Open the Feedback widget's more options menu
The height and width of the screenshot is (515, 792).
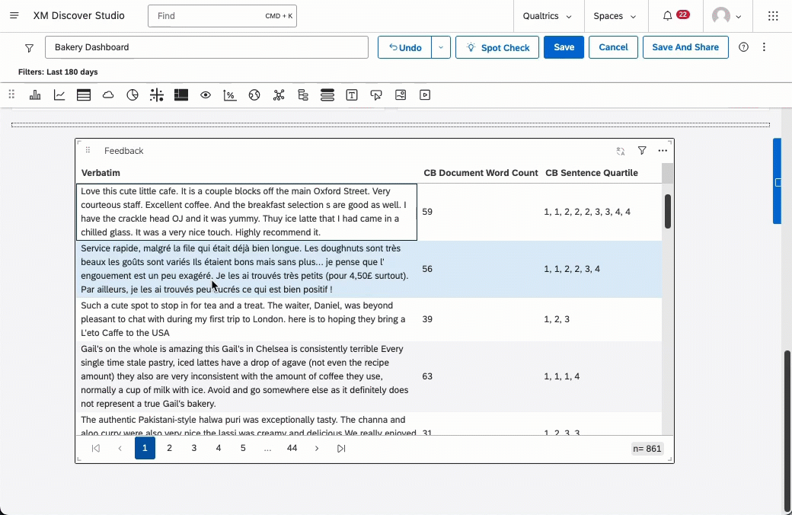pos(663,150)
